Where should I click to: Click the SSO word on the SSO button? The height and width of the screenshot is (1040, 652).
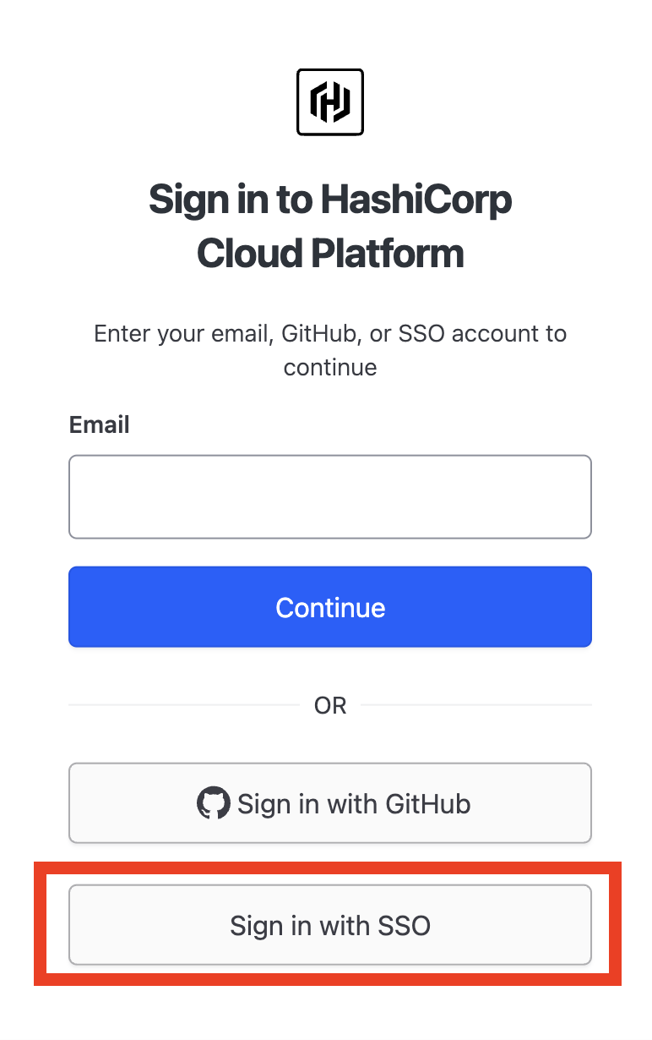(404, 925)
